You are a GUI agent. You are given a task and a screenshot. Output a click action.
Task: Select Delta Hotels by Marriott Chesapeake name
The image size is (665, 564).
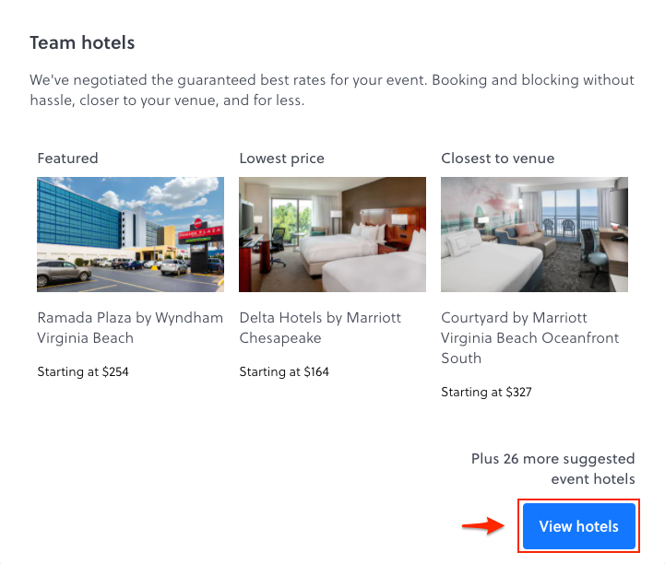320,327
